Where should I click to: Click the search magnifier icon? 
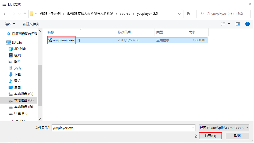coord(202,14)
